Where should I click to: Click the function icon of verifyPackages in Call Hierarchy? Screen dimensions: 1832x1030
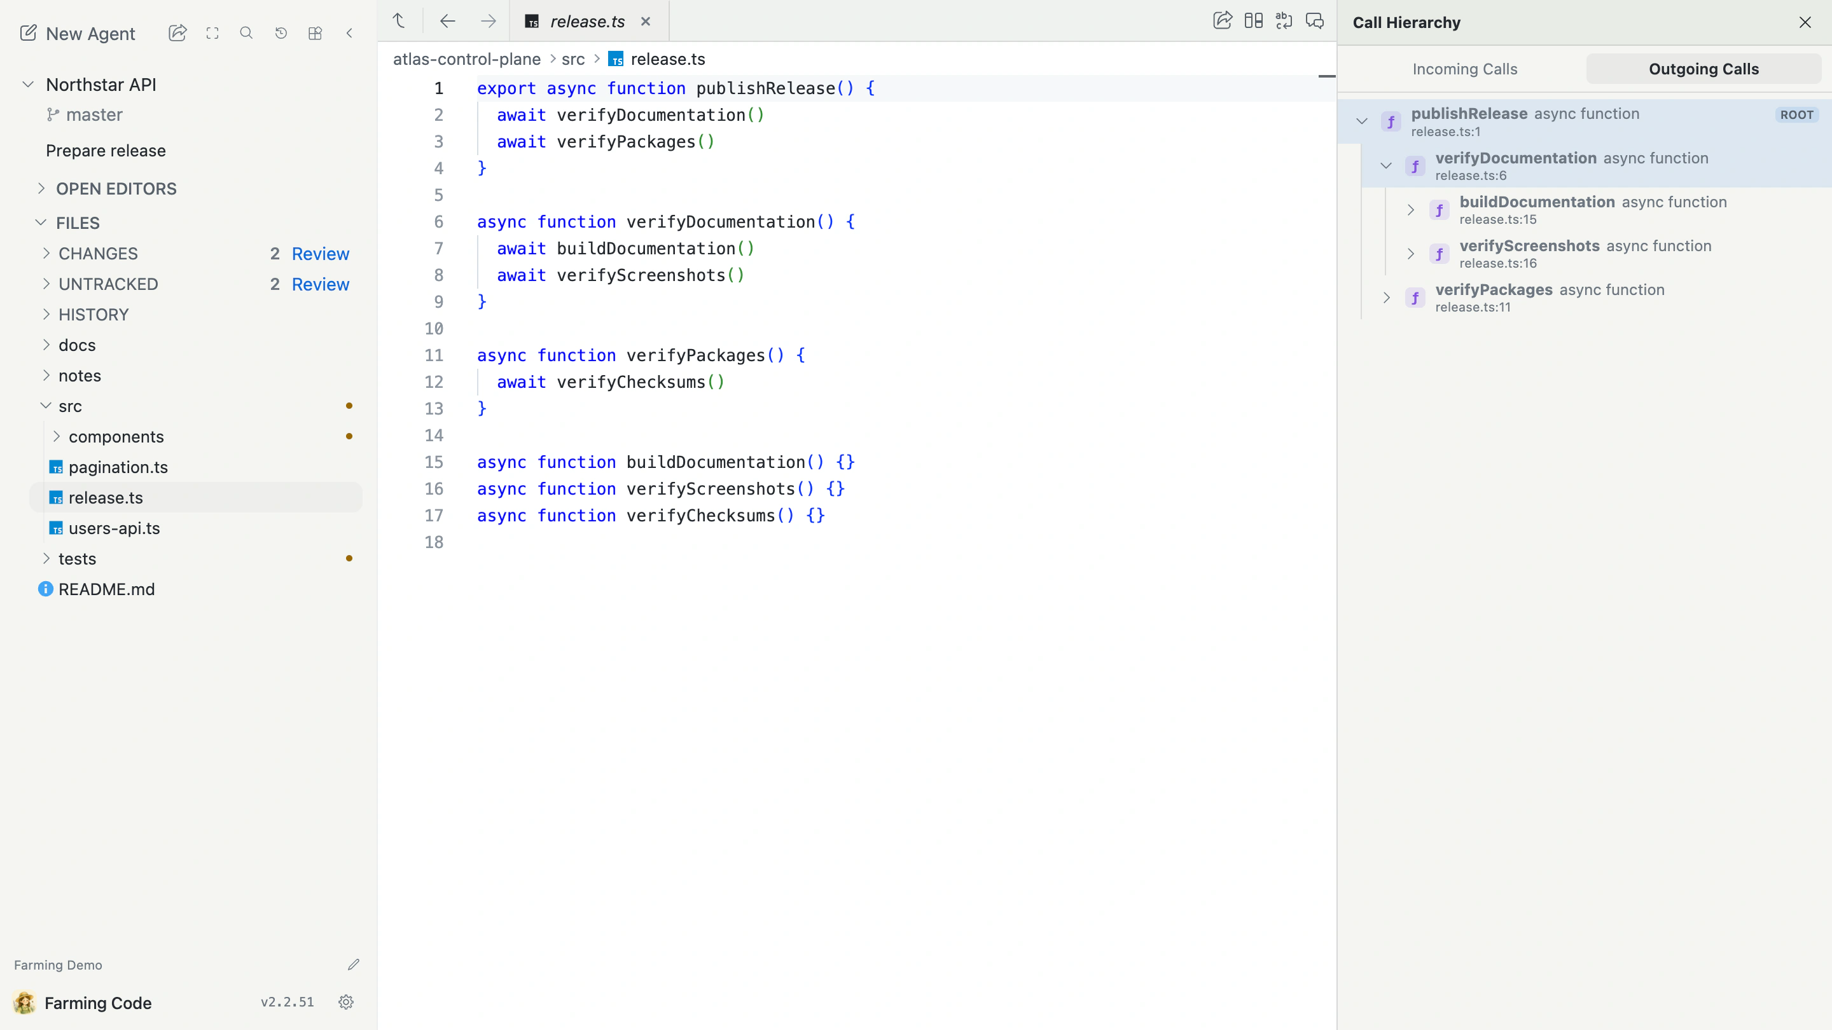click(1415, 298)
